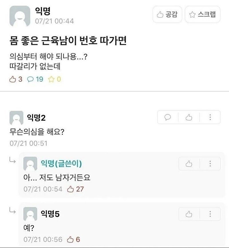Like 익명(글쓴이)'s reply with thumbs-up
Screen dimensions: 229x248
(189, 164)
